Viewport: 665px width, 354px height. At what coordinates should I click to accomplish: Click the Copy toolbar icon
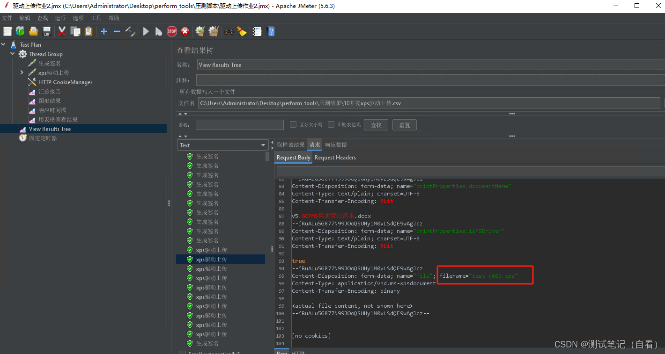[x=75, y=31]
